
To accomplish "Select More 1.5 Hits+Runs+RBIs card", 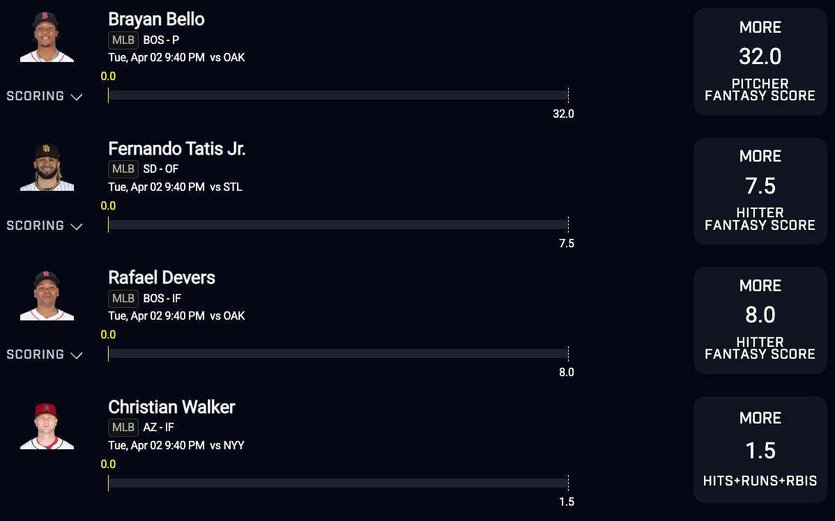I will [x=760, y=449].
